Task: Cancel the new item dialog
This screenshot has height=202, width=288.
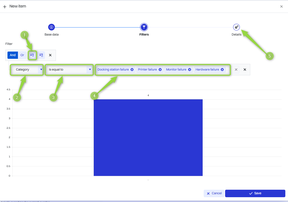Action: pos(214,193)
